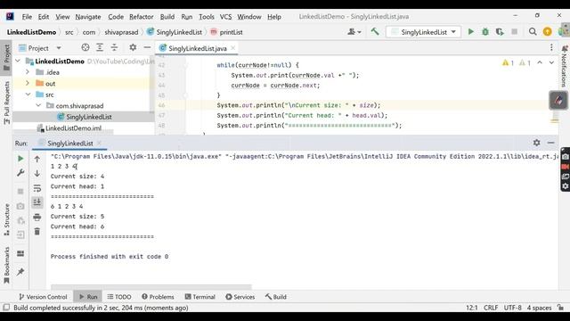Screen dimensions: 570x321
Task: Toggle tool window quick access icon in status bar
Action: pyautogui.click(x=6, y=308)
